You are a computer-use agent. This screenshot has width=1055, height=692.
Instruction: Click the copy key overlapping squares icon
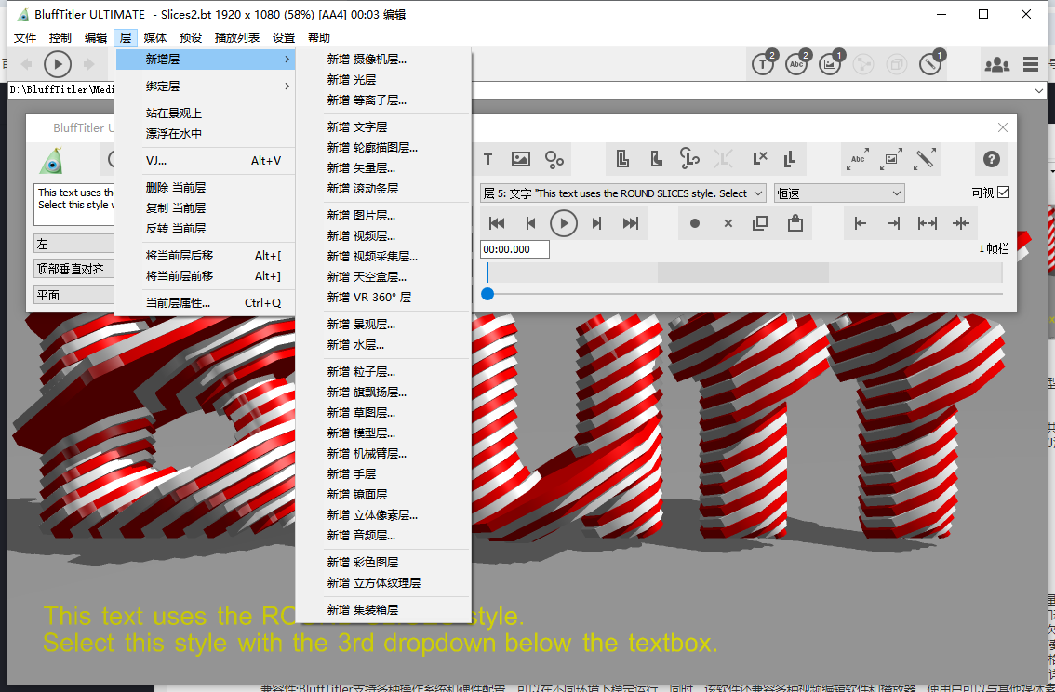tap(760, 223)
